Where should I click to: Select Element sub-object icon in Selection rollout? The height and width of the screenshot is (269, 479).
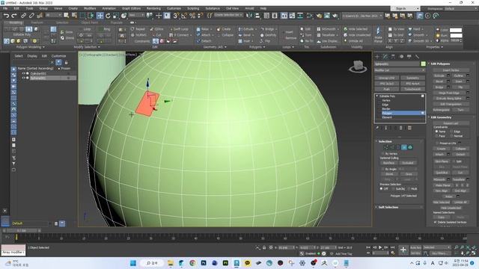click(x=410, y=147)
